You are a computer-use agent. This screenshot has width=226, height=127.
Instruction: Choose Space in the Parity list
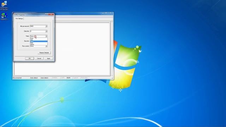click(38, 44)
